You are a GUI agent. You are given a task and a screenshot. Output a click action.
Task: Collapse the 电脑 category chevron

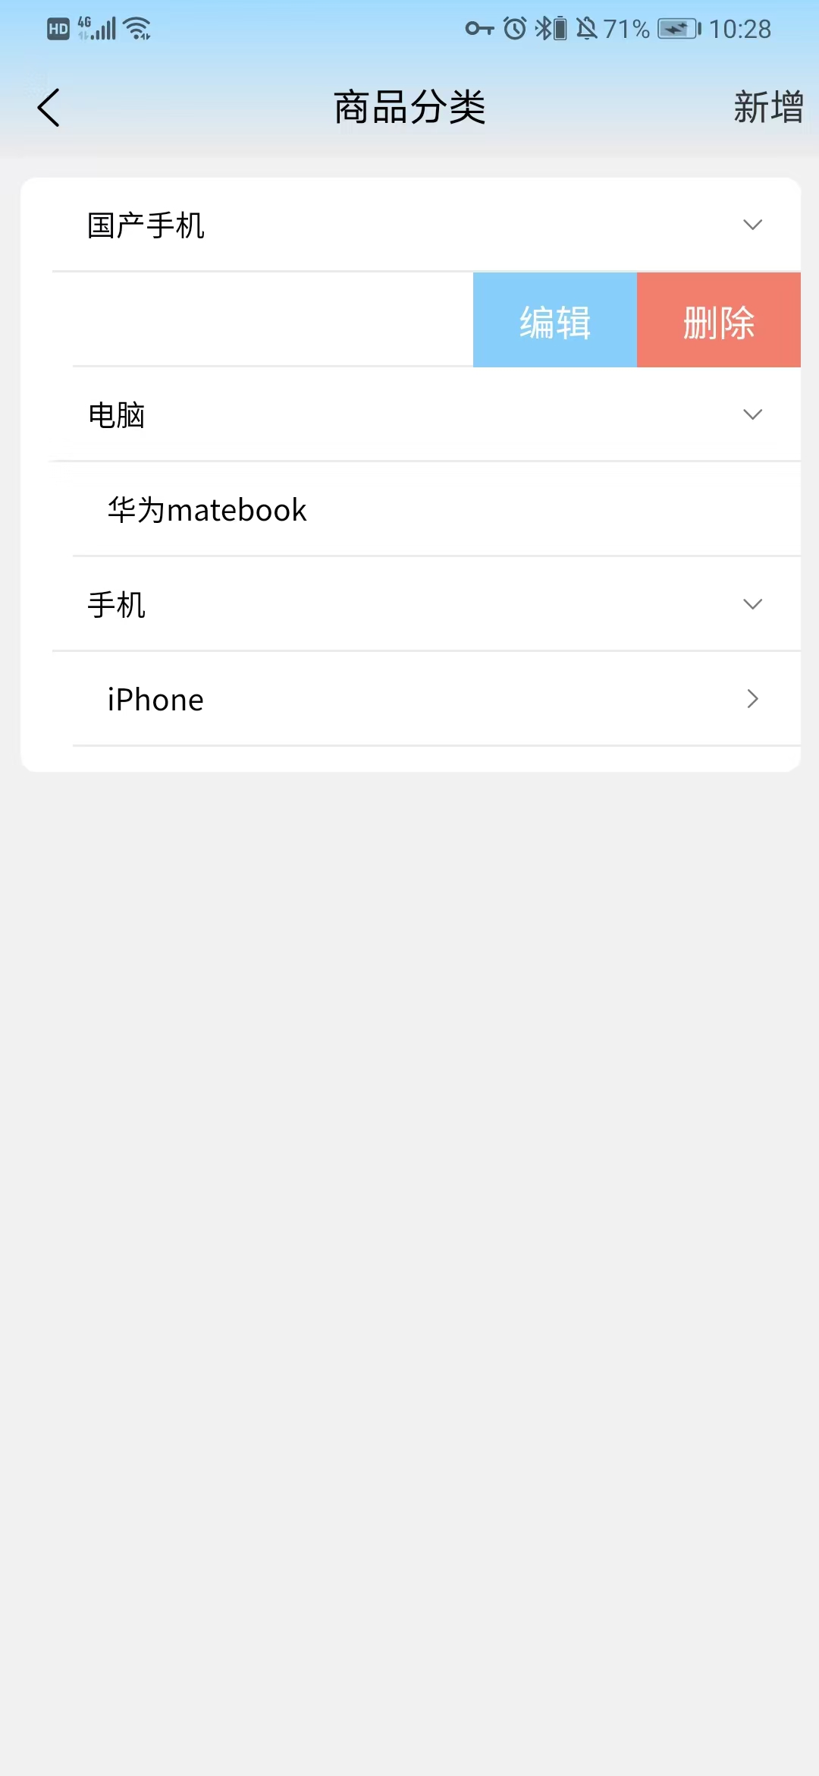point(752,414)
